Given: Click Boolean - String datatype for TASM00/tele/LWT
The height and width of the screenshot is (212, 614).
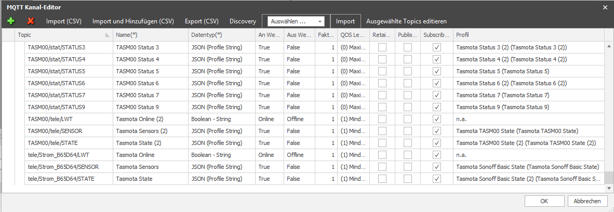Looking at the screenshot, I should [x=222, y=119].
